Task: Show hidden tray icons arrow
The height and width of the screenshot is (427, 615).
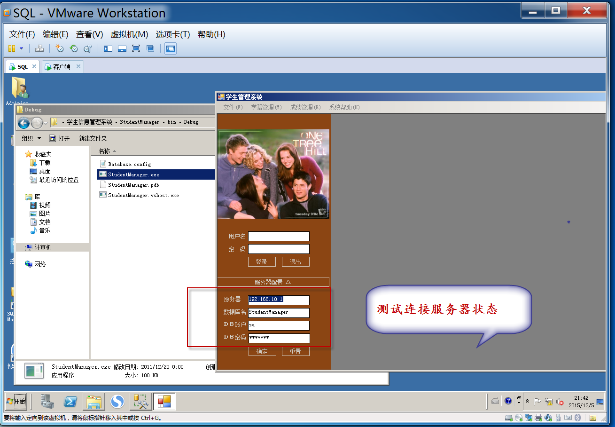Action: (x=527, y=401)
